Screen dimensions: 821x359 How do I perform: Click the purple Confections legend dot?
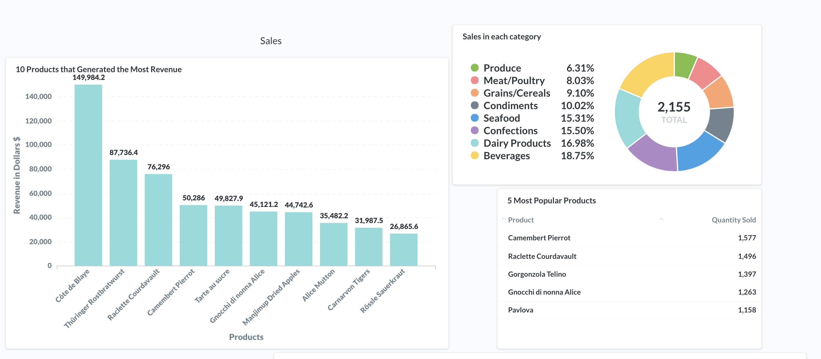coord(474,130)
